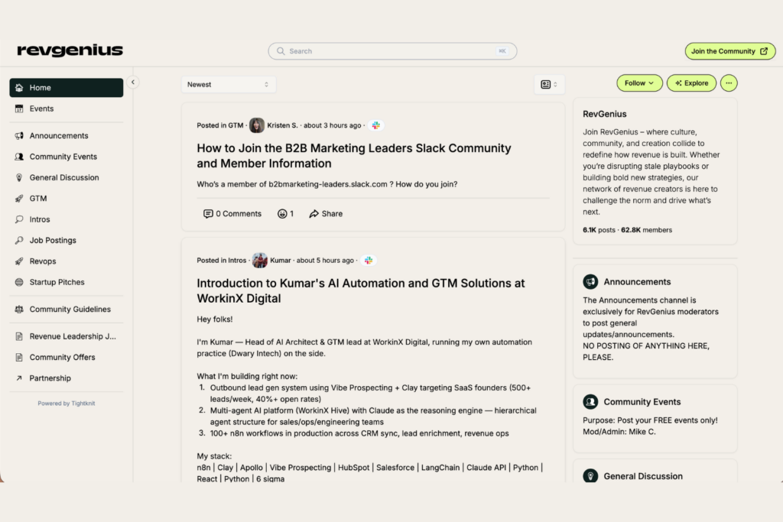The height and width of the screenshot is (522, 783).
Task: Click the Join the Community button
Action: click(729, 50)
